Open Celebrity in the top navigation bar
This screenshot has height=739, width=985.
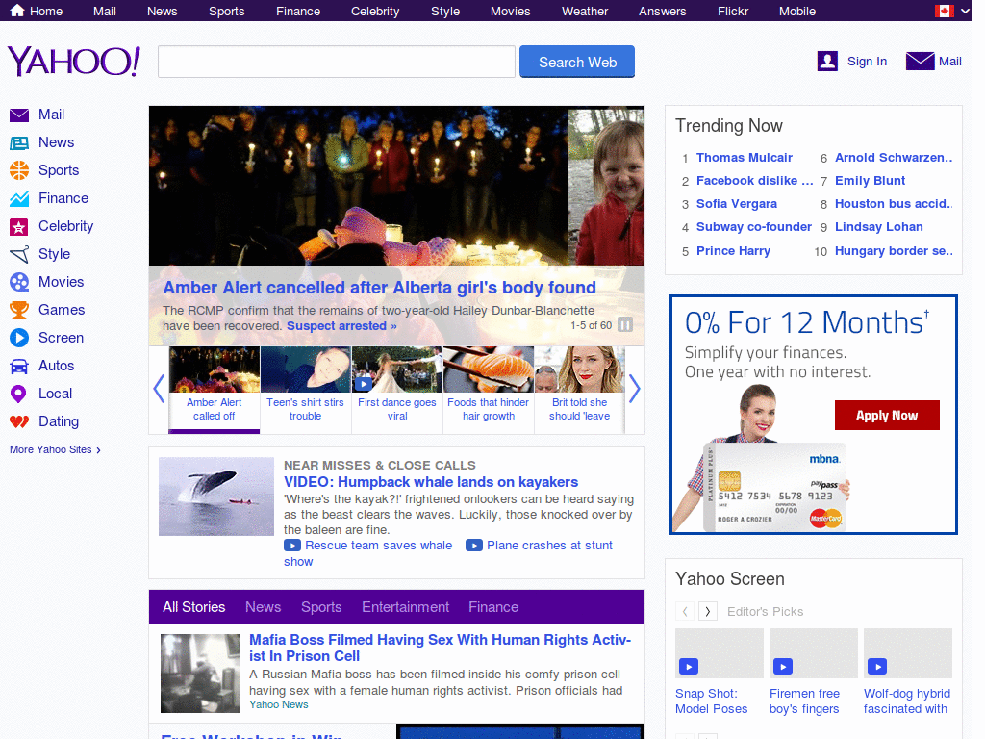pyautogui.click(x=375, y=12)
